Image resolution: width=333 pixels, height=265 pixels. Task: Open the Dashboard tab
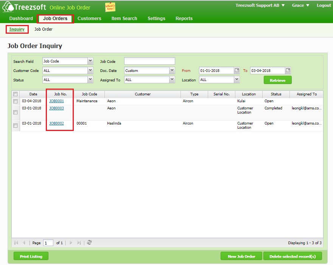tap(21, 19)
